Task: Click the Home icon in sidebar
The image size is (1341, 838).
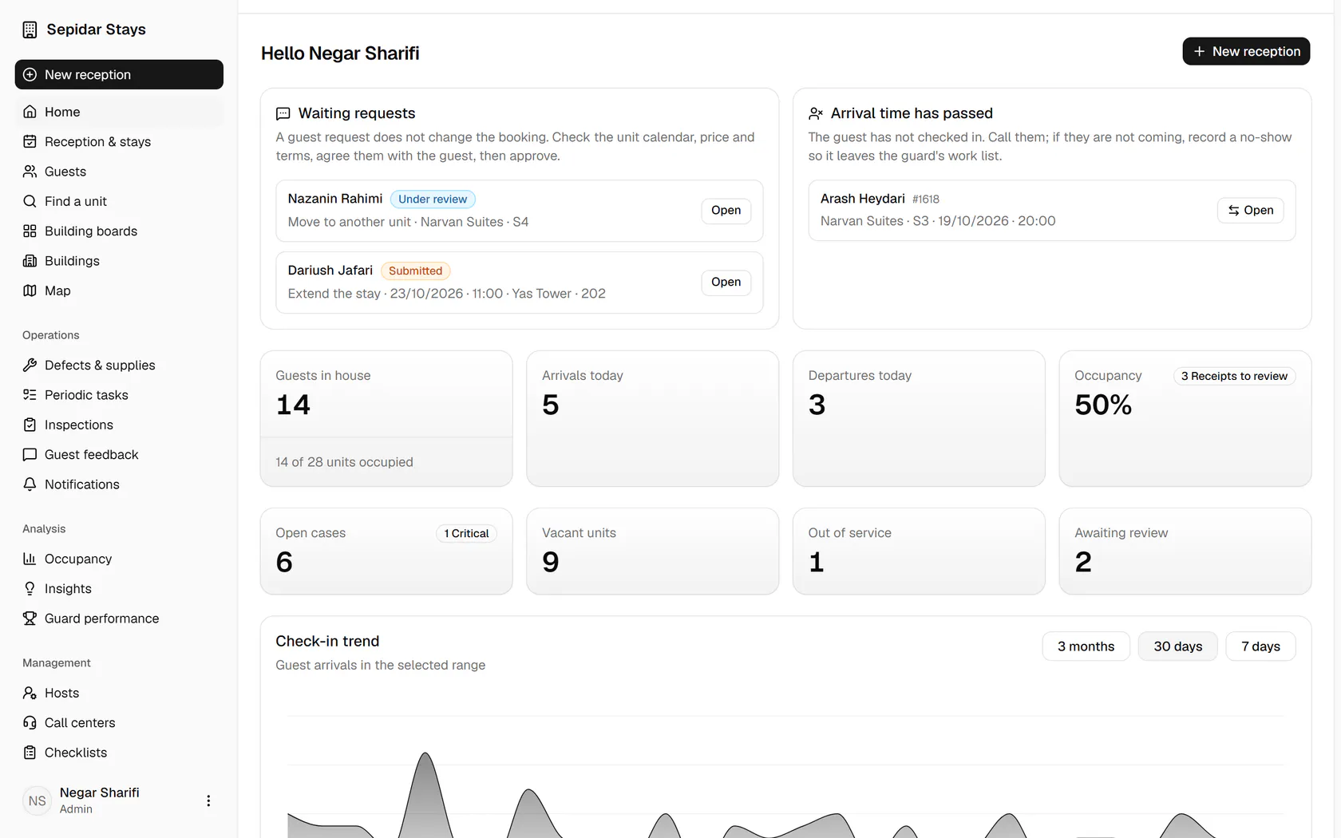Action: click(30, 112)
